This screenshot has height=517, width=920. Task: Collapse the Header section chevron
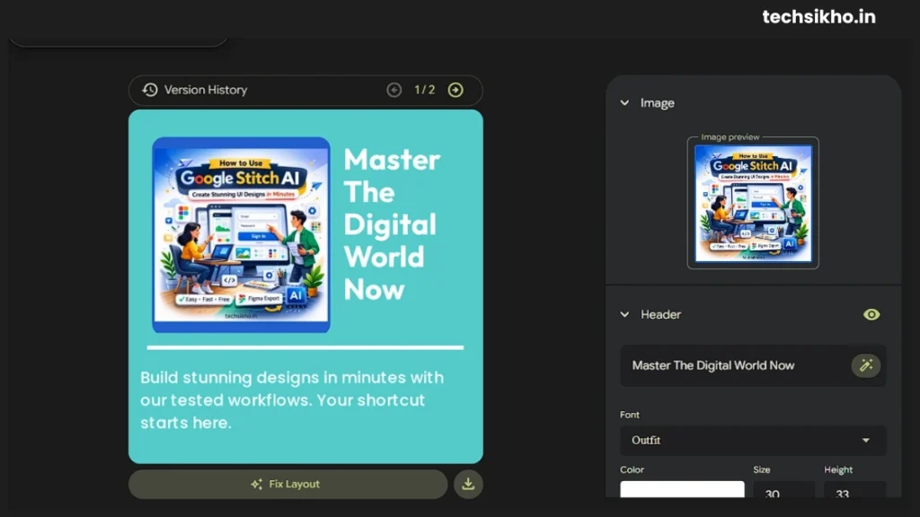coord(624,315)
